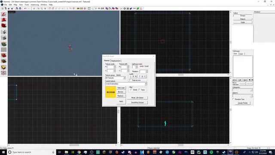Screen dimensions: 275x155
Task: Click Mark button in VisGroups
Action: pos(245,80)
